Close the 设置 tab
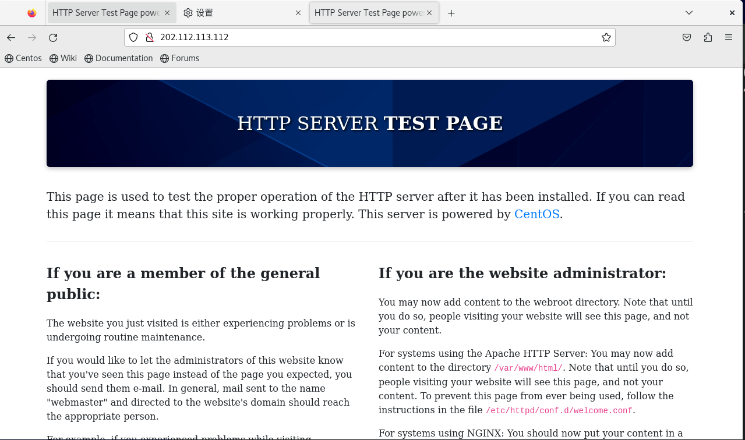Screen dimensions: 745x440 (x=298, y=13)
